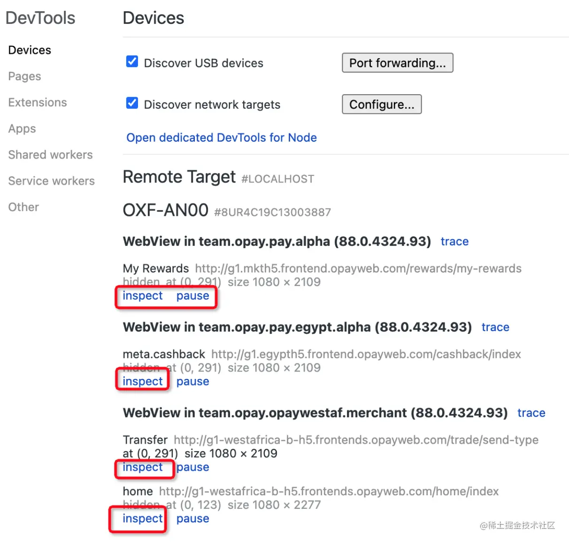This screenshot has height=544, width=569.
Task: Click the size 1080 × 2277 text
Action: click(274, 505)
